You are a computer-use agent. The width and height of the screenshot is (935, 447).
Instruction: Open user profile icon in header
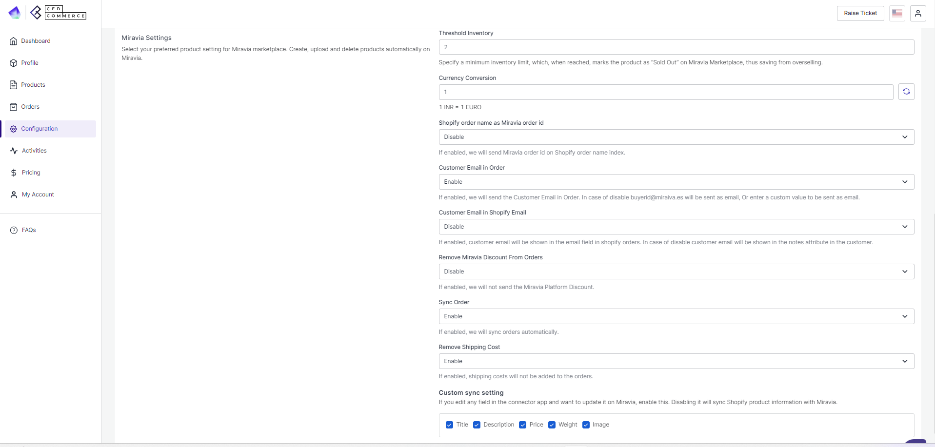918,13
